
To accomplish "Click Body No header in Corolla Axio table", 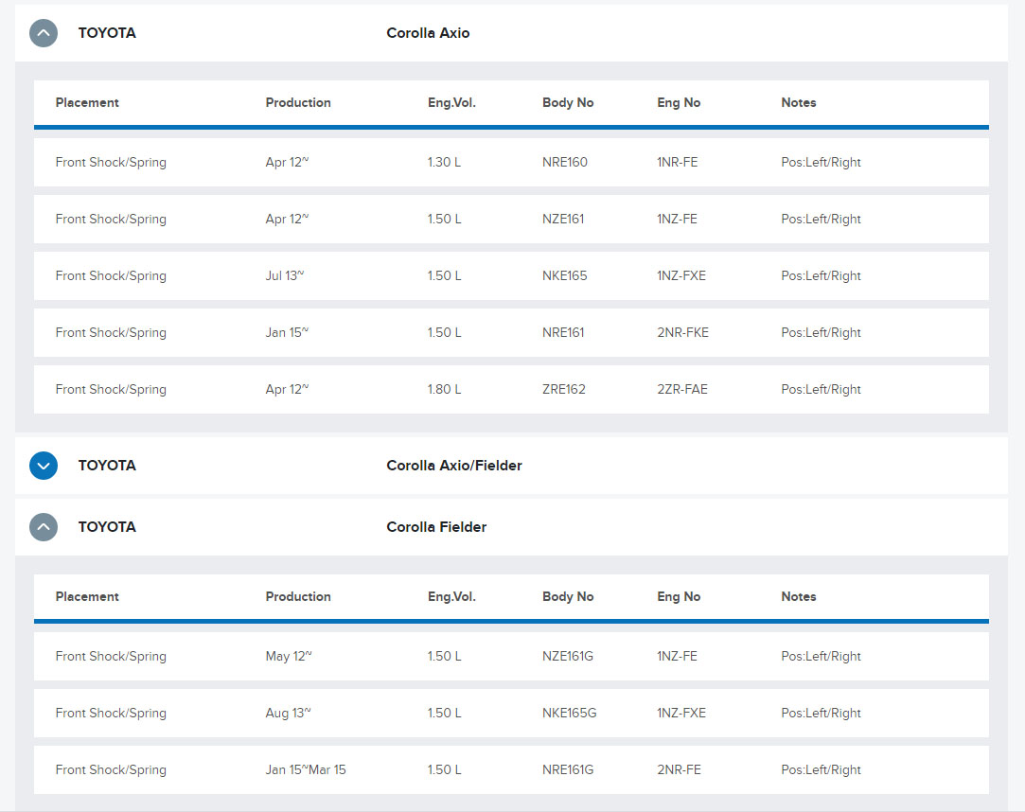I will coord(568,102).
